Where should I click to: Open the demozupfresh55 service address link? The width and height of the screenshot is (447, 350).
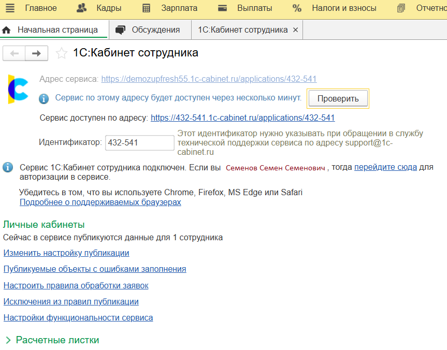pyautogui.click(x=209, y=79)
